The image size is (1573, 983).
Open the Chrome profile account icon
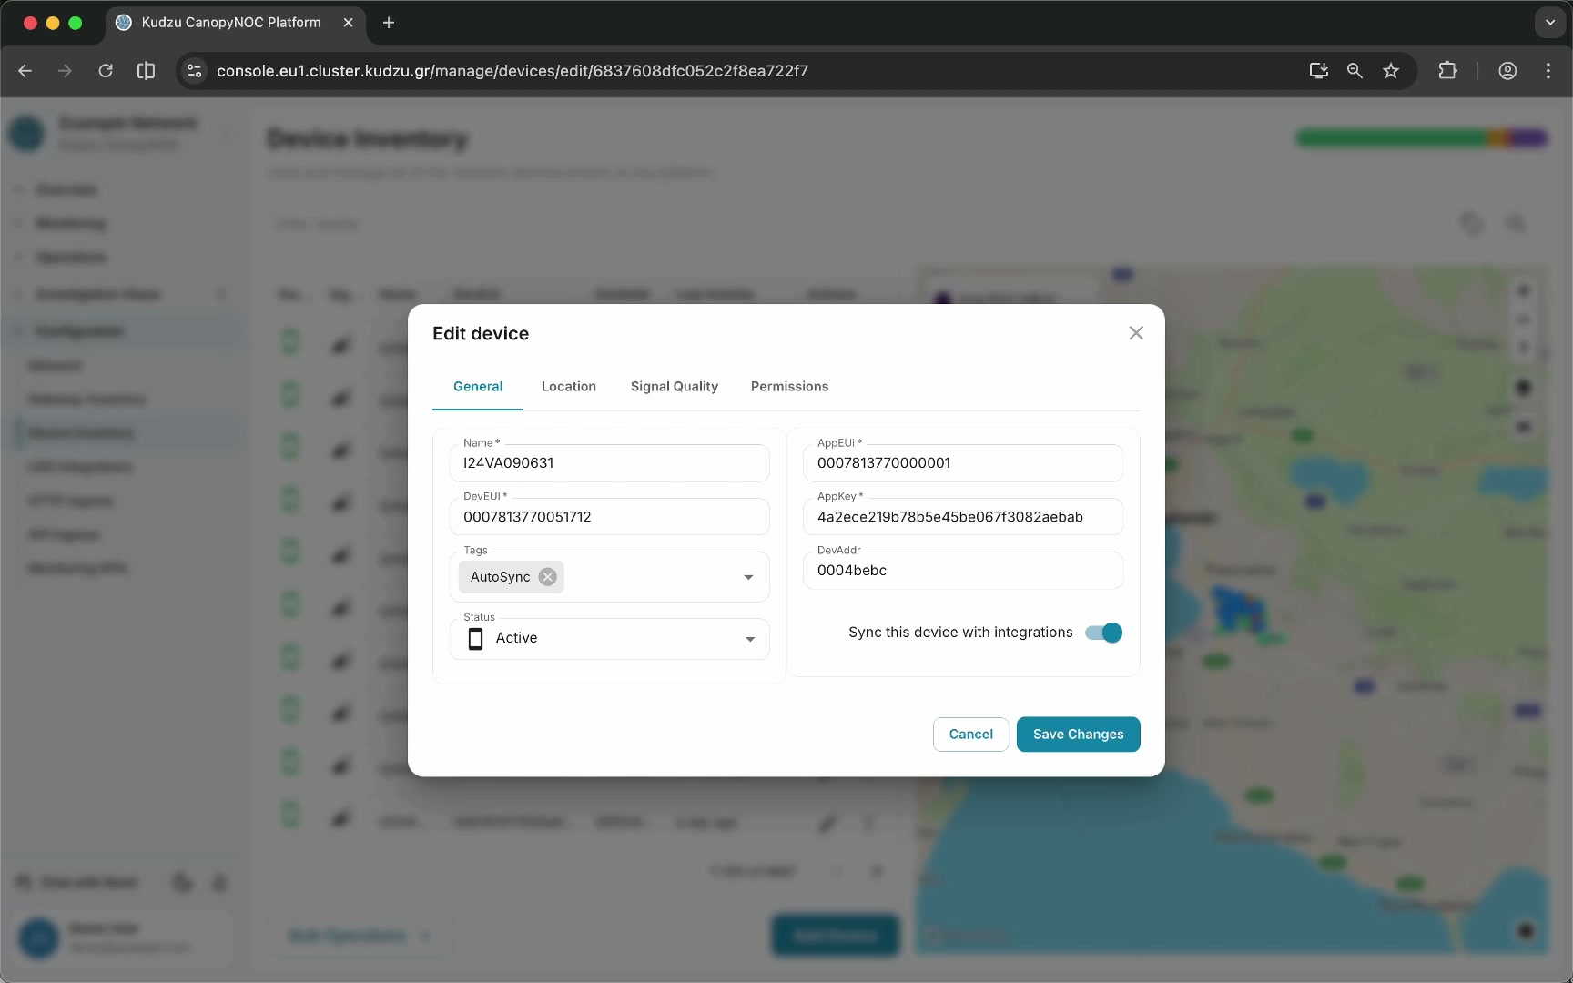(x=1507, y=71)
